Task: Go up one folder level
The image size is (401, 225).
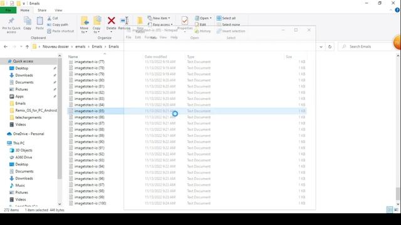Action: tap(27, 47)
